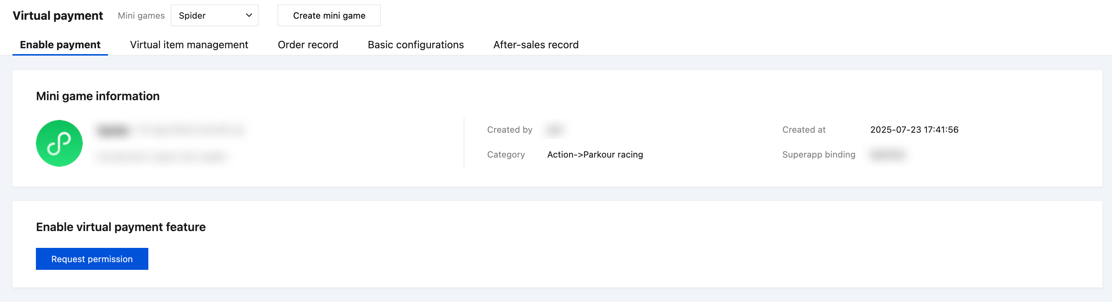
Task: Click the 2025-07-23 17:41:56 creation timestamp
Action: [914, 130]
